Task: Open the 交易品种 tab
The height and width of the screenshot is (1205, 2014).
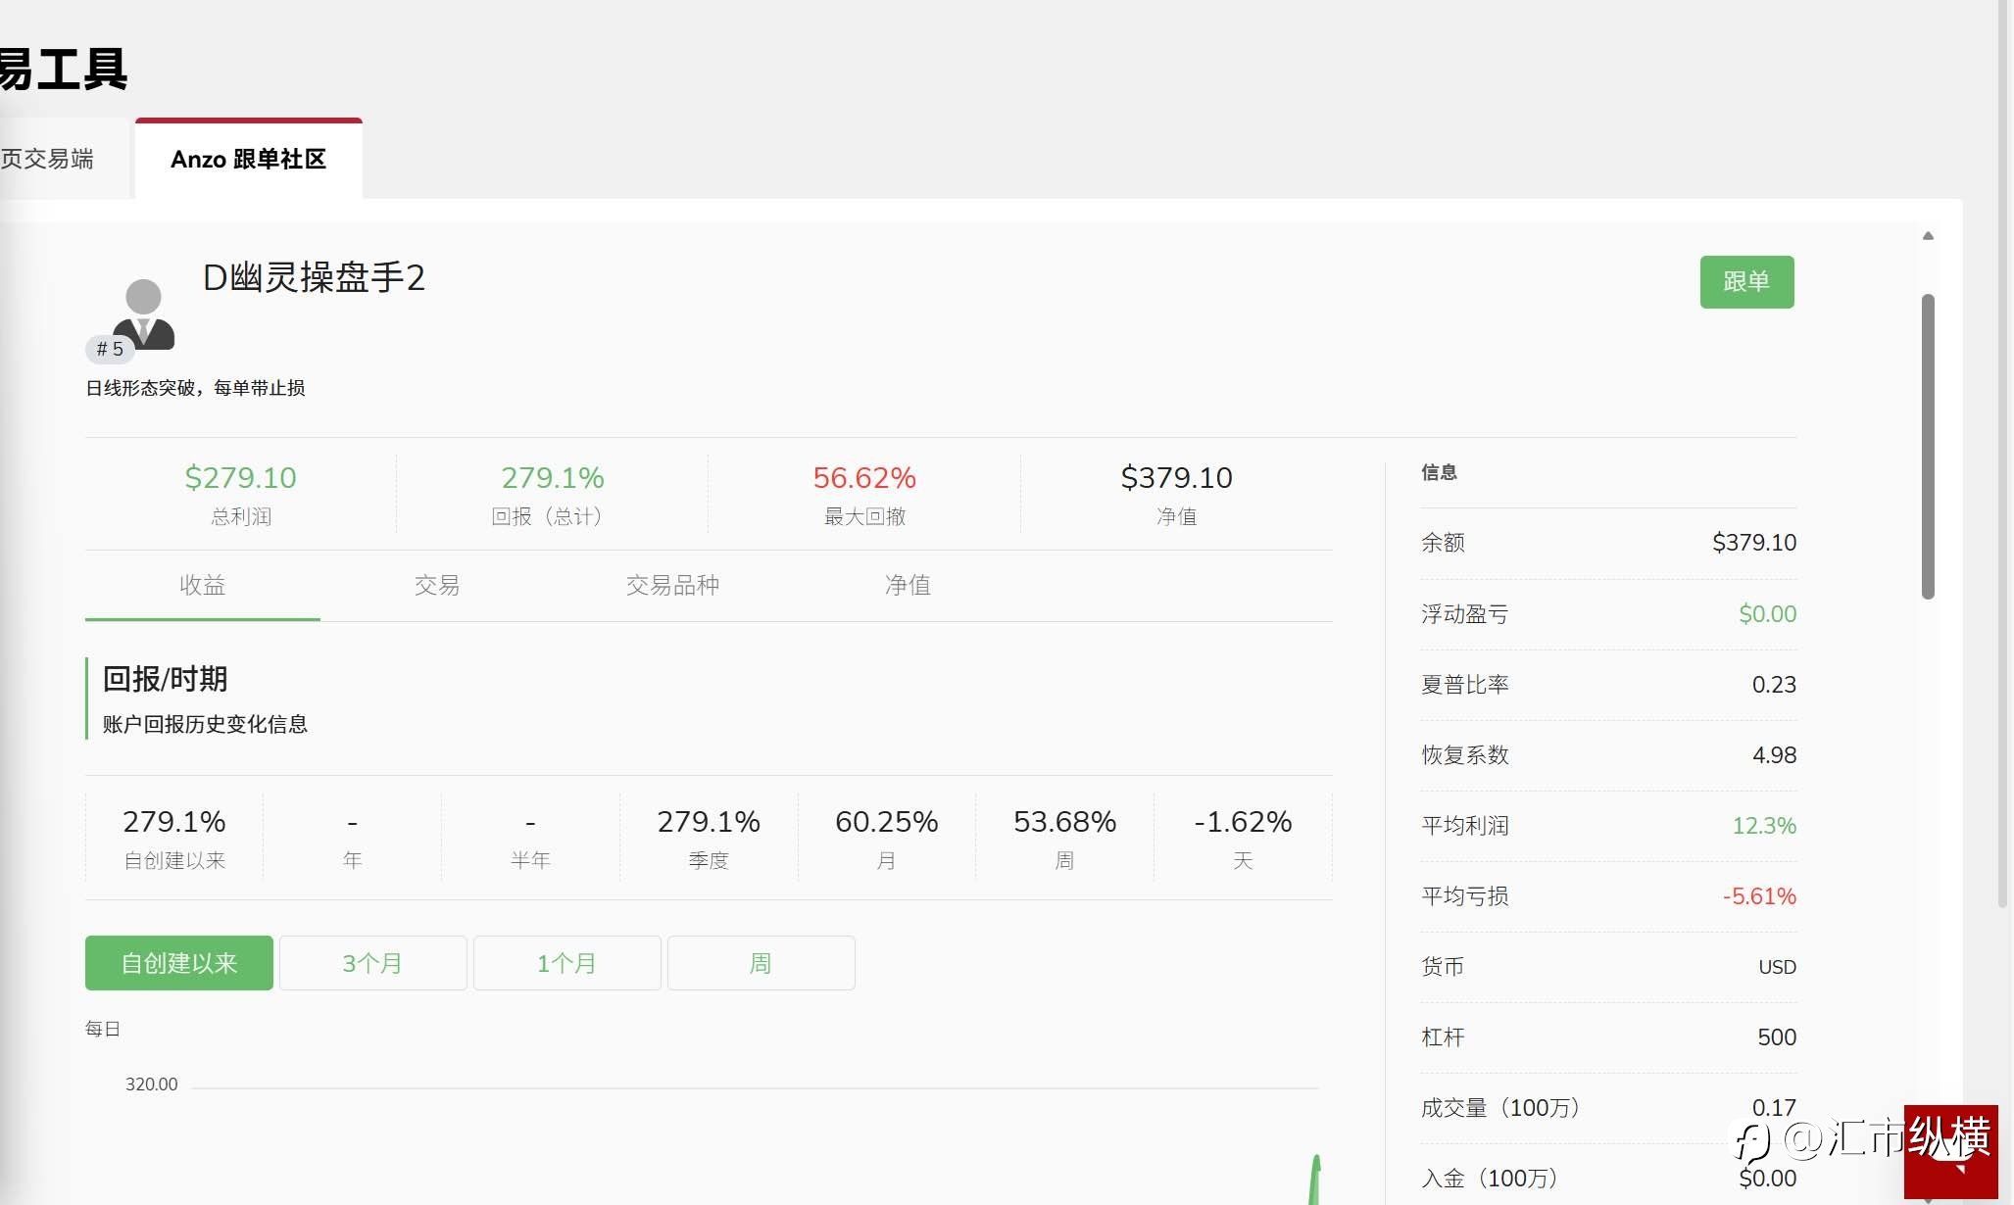Action: 672,586
